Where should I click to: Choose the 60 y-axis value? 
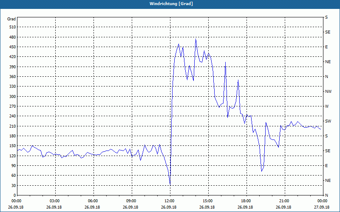[x=14, y=176]
